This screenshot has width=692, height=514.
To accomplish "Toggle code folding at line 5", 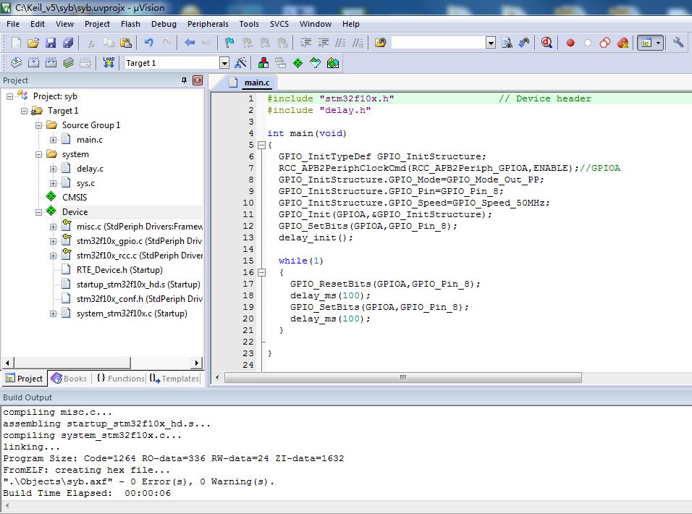I will 262,145.
